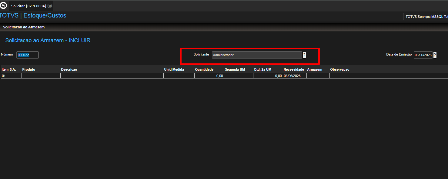Image resolution: width=448 pixels, height=179 pixels.
Task: Click the Observacao cell of row 01
Action: pos(389,76)
